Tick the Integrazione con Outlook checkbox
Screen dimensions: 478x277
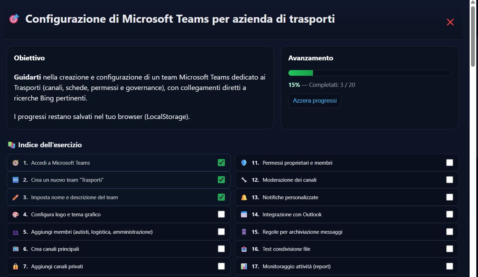[x=450, y=214]
